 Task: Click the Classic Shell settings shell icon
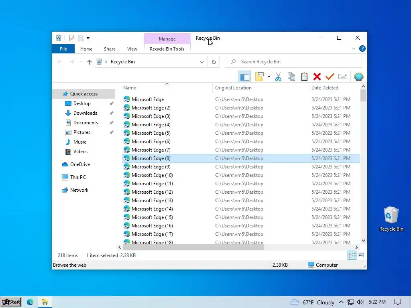point(358,77)
